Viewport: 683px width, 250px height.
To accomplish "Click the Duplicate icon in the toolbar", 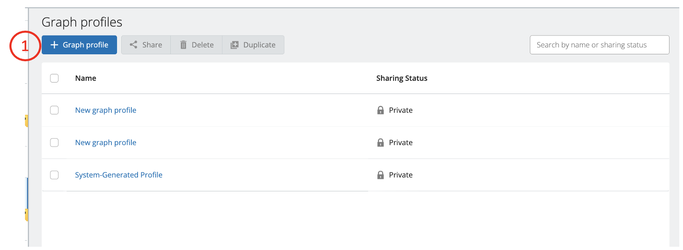I will point(234,45).
